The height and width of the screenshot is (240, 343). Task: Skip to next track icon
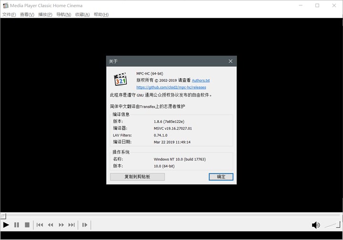[71, 225]
